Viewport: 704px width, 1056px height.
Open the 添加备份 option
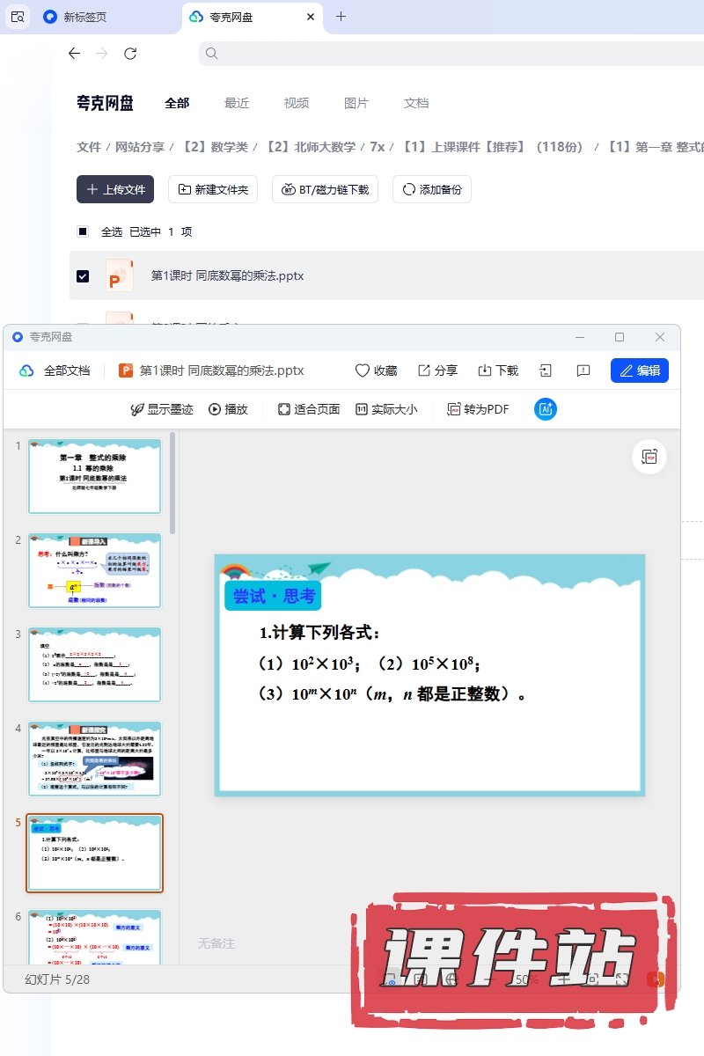[x=431, y=189]
